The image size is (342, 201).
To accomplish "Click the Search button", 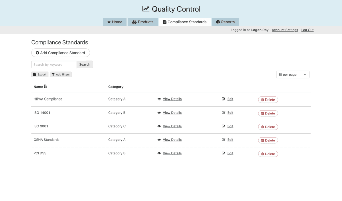I will (84, 65).
